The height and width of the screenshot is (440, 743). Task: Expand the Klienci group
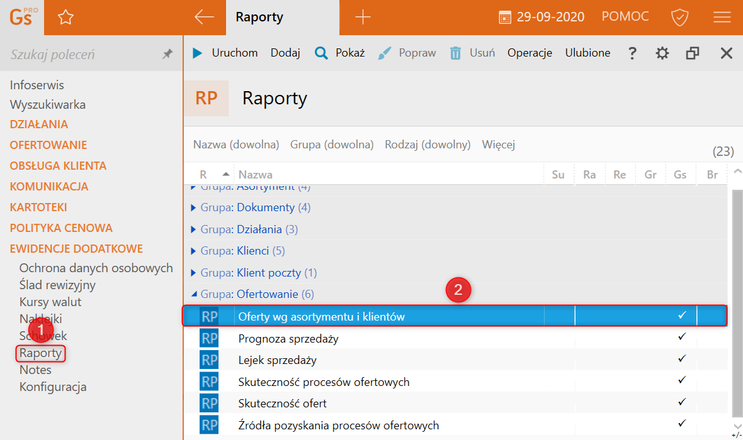click(x=194, y=251)
